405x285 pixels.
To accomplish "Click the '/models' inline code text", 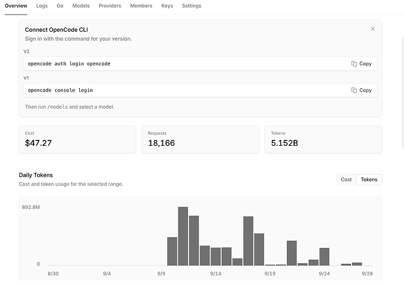I will pos(58,107).
